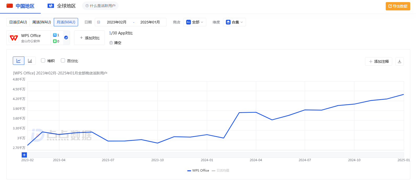Enable the 堆积 stacking checkbox
Viewport: 416px width, 182px height.
pyautogui.click(x=43, y=60)
